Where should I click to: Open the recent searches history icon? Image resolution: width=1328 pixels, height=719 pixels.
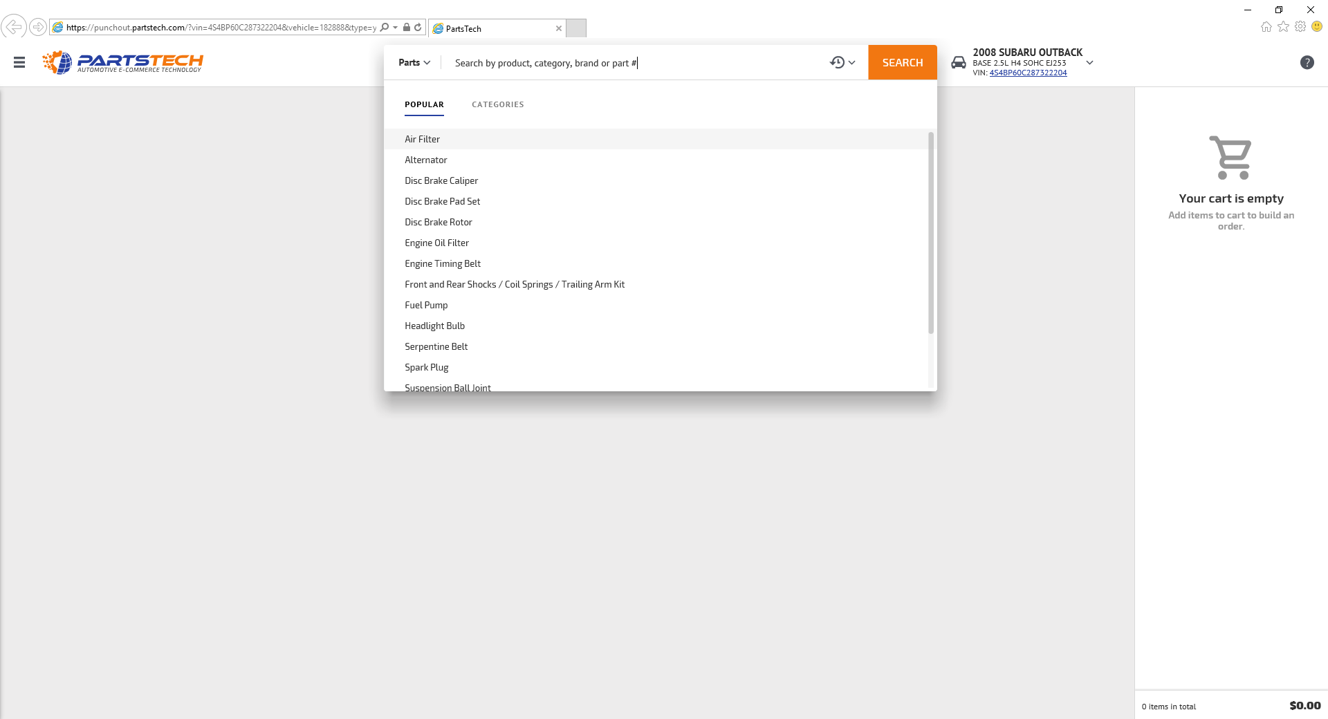[x=836, y=62]
